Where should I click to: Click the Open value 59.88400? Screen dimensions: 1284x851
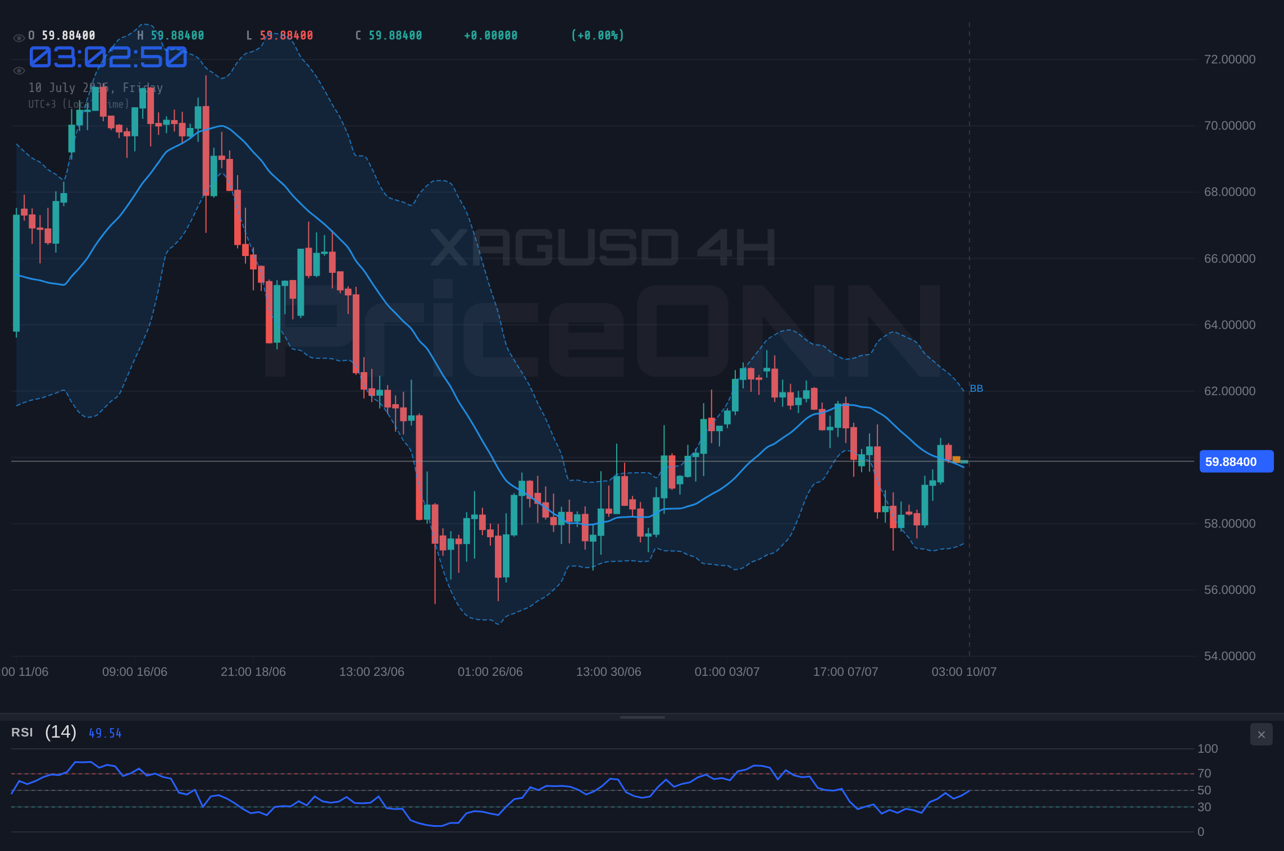pos(69,35)
